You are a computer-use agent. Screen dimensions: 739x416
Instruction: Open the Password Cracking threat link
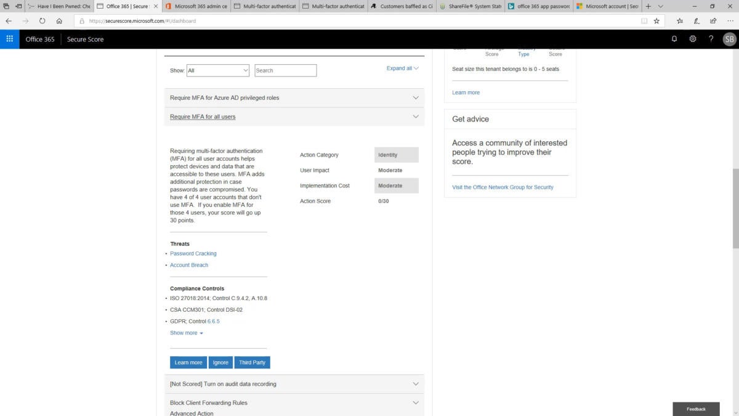point(193,253)
